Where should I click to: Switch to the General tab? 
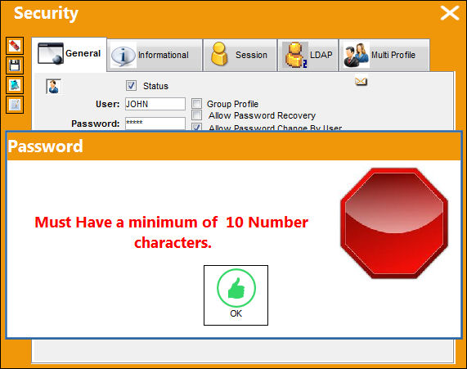pyautogui.click(x=69, y=54)
